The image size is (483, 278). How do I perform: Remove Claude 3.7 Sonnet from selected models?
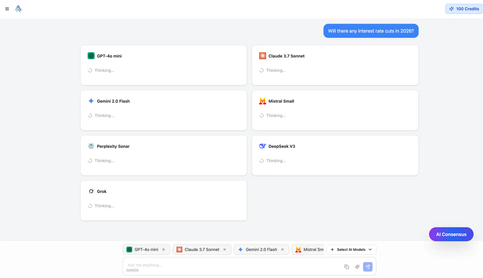pyautogui.click(x=225, y=250)
